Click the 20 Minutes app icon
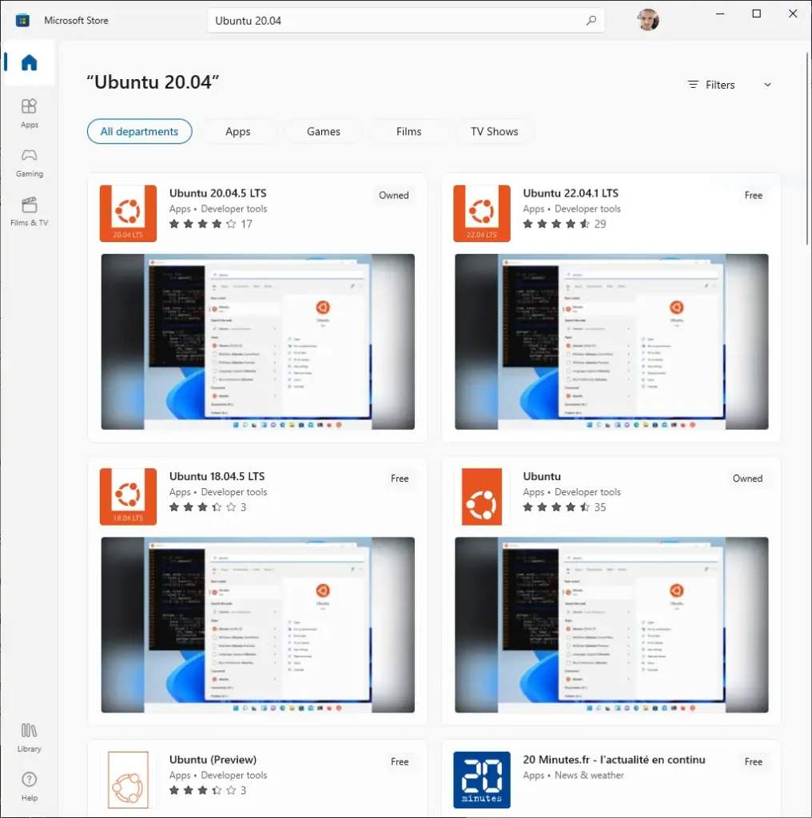This screenshot has width=812, height=818. (482, 780)
